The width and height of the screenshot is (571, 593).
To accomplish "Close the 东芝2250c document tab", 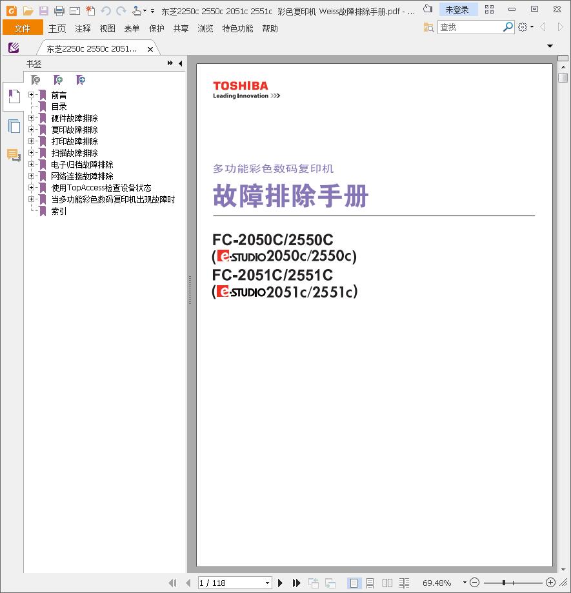I will click(150, 49).
